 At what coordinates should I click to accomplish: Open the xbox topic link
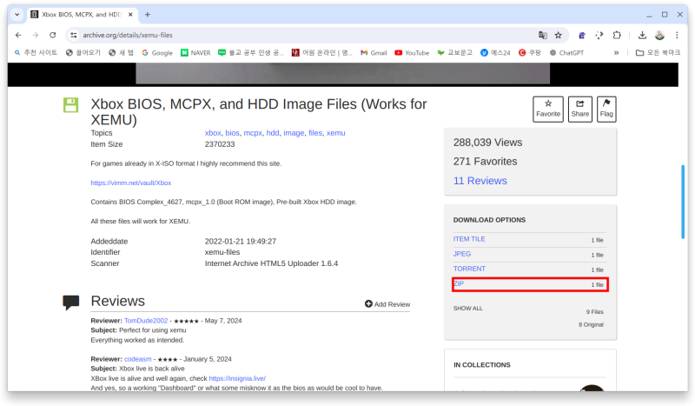click(213, 133)
